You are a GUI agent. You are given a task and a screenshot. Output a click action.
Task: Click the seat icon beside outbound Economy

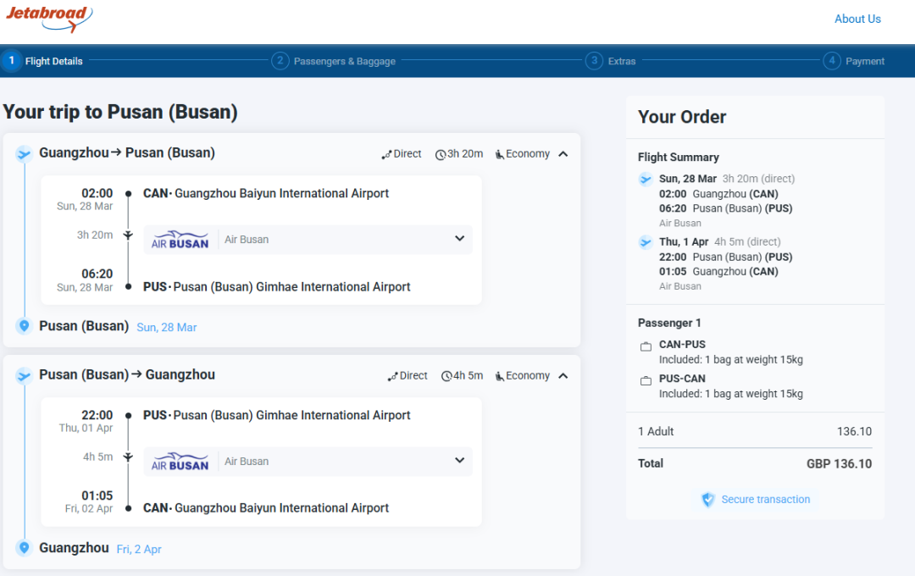(500, 154)
